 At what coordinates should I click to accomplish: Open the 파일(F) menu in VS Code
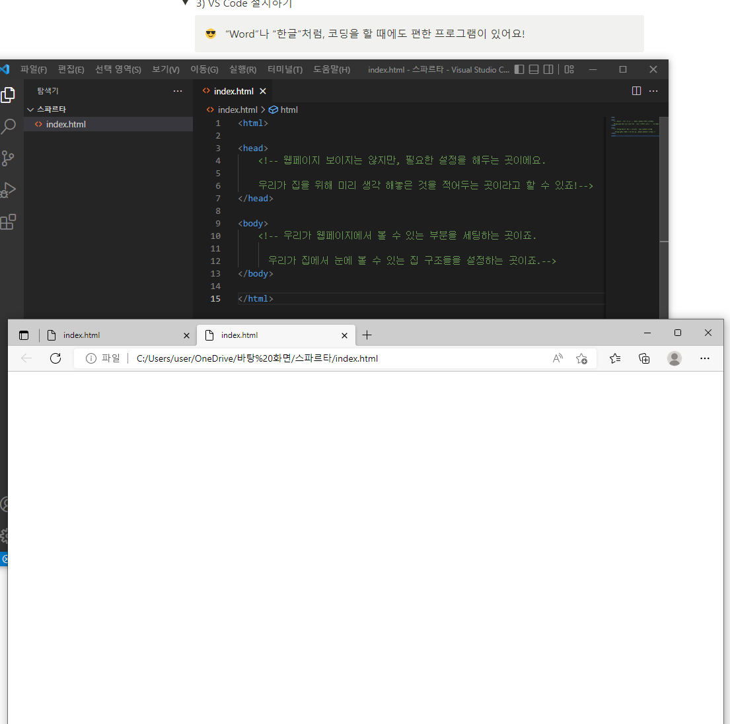(34, 69)
